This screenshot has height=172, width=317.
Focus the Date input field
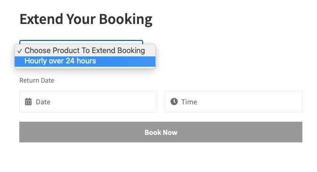(88, 102)
